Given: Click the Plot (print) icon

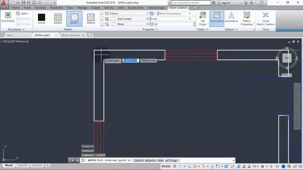Looking at the screenshot, I should pyautogui.click(x=34, y=3).
